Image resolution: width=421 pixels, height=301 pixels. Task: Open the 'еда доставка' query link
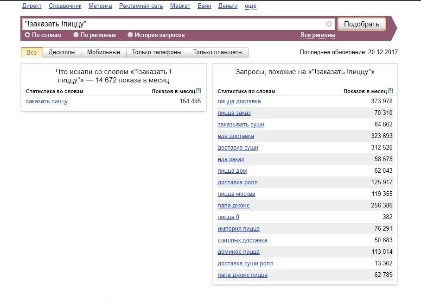tap(236, 136)
